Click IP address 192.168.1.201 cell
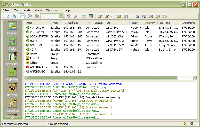200x127 pixels. (x=73, y=32)
